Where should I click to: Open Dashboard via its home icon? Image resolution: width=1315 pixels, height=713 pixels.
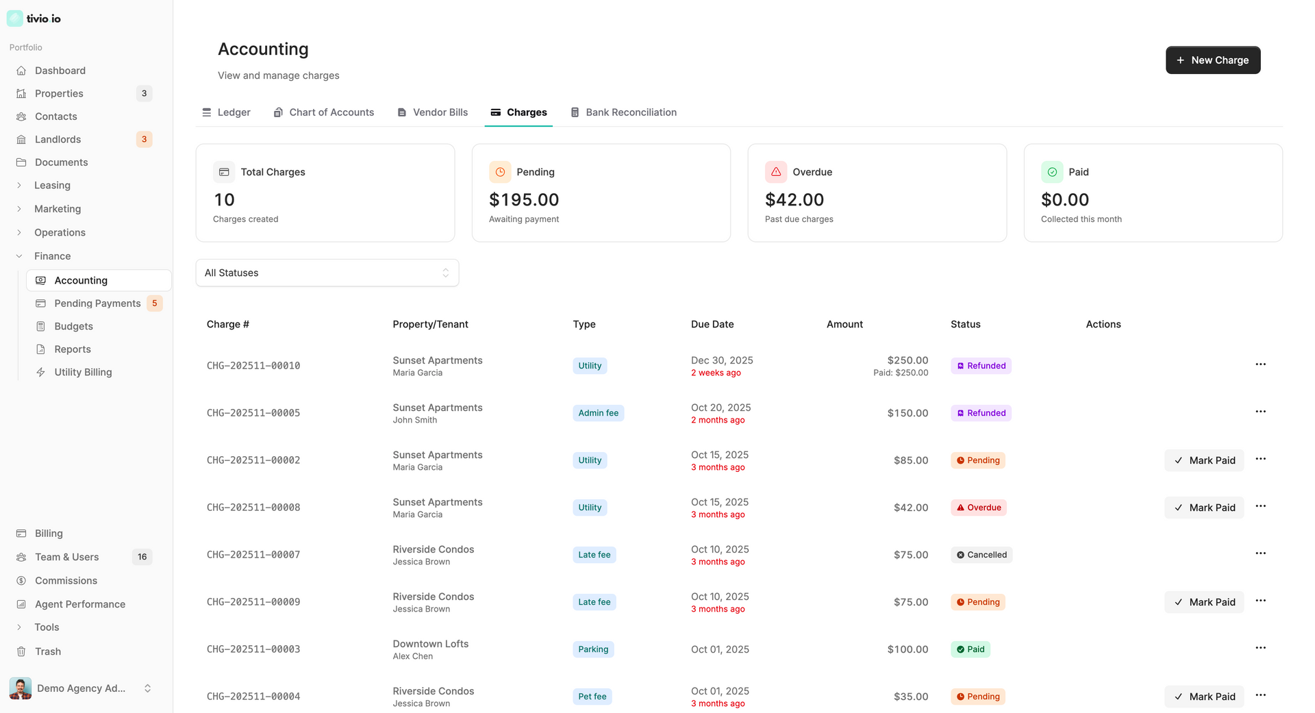click(21, 71)
